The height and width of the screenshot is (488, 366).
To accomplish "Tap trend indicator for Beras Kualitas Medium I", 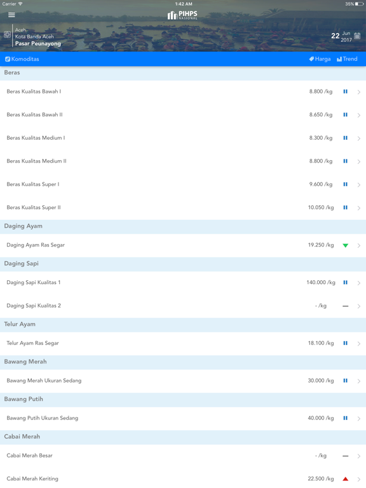I will pyautogui.click(x=345, y=138).
